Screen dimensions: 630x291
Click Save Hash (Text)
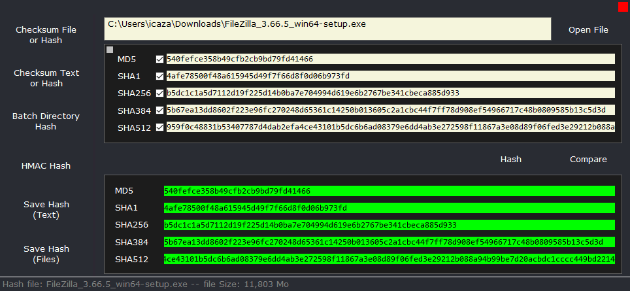coord(46,209)
